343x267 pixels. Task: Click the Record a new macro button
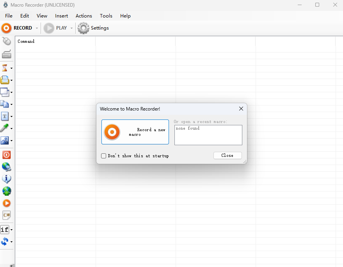coord(135,132)
